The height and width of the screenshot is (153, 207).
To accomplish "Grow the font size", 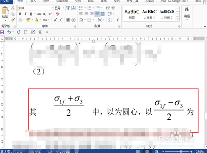I will (55, 20).
